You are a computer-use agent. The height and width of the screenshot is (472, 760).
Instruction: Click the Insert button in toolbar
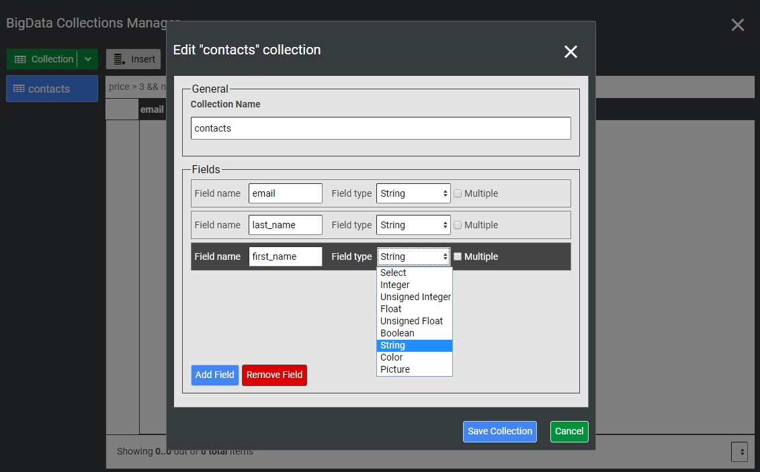tap(134, 59)
